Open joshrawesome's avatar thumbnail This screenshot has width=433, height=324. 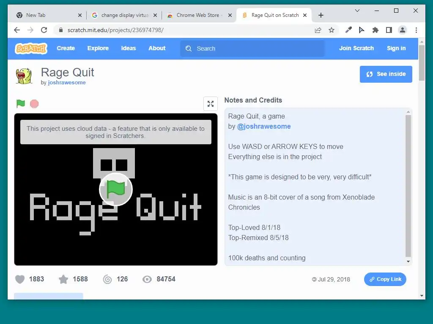pos(24,76)
